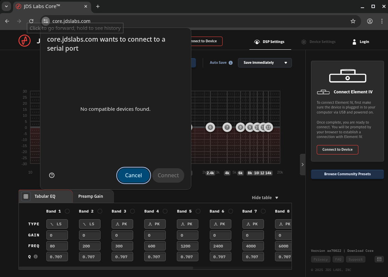Image resolution: width=388 pixels, height=277 pixels.
Task: Open the browser profile icon
Action: [x=370, y=21]
